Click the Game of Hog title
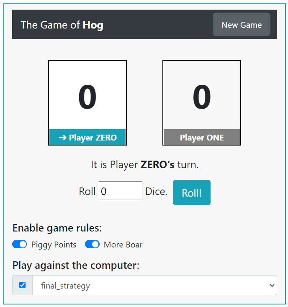Image resolution: width=288 pixels, height=307 pixels. pyautogui.click(x=62, y=25)
